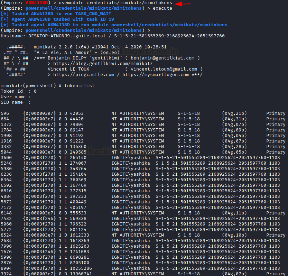This screenshot has height=276, width=288.
Task: Click the 'User name :' line
Action: 16,96
